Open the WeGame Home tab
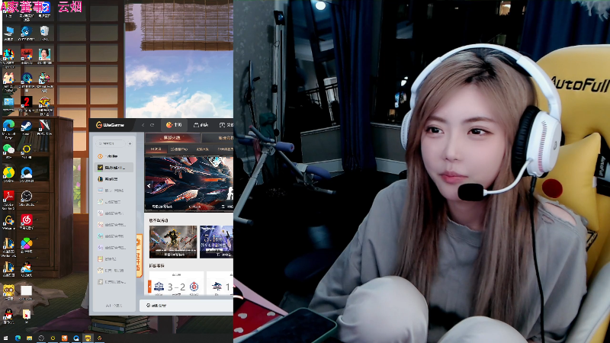Image resolution: width=610 pixels, height=343 pixels. coord(174,125)
